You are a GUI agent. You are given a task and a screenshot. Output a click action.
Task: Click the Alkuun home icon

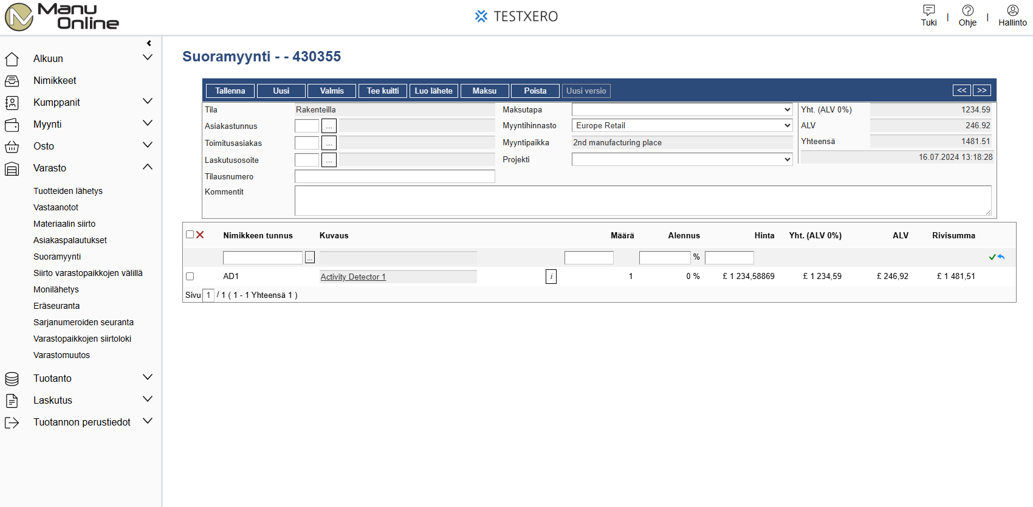12,59
